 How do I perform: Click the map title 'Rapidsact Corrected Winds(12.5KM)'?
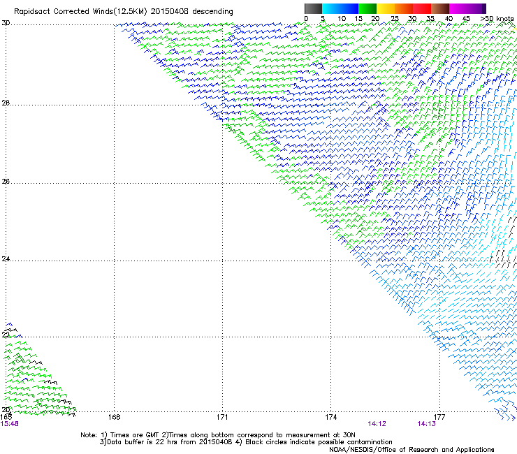point(80,12)
